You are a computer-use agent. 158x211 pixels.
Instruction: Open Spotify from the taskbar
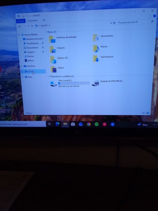pyautogui.click(x=97, y=124)
